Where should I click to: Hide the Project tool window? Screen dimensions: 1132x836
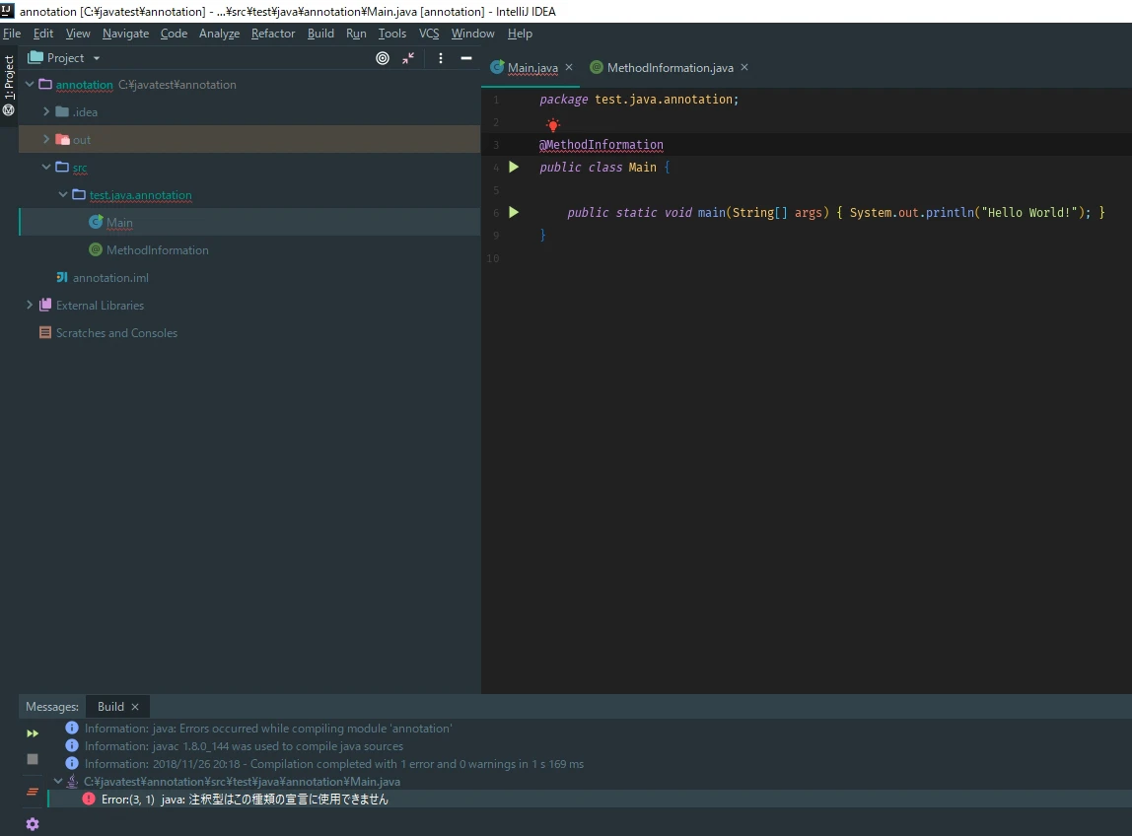pyautogui.click(x=466, y=58)
